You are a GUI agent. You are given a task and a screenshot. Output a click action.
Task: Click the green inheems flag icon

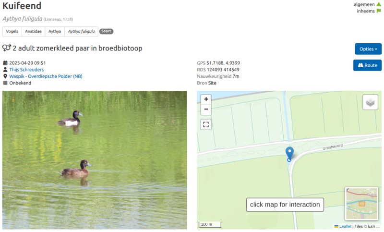379,11
